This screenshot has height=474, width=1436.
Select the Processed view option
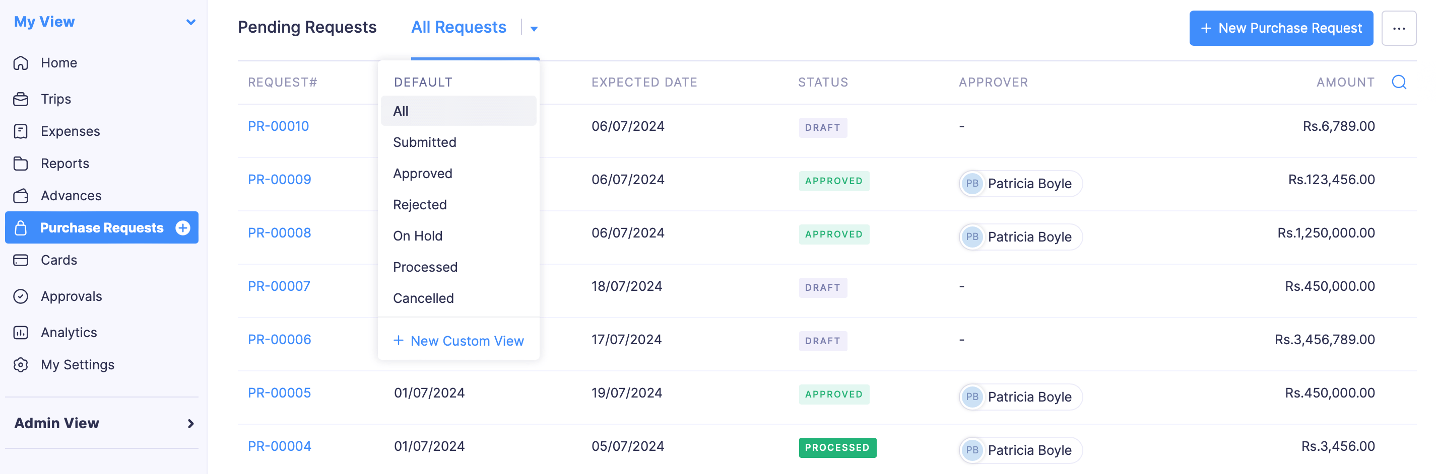click(x=425, y=267)
